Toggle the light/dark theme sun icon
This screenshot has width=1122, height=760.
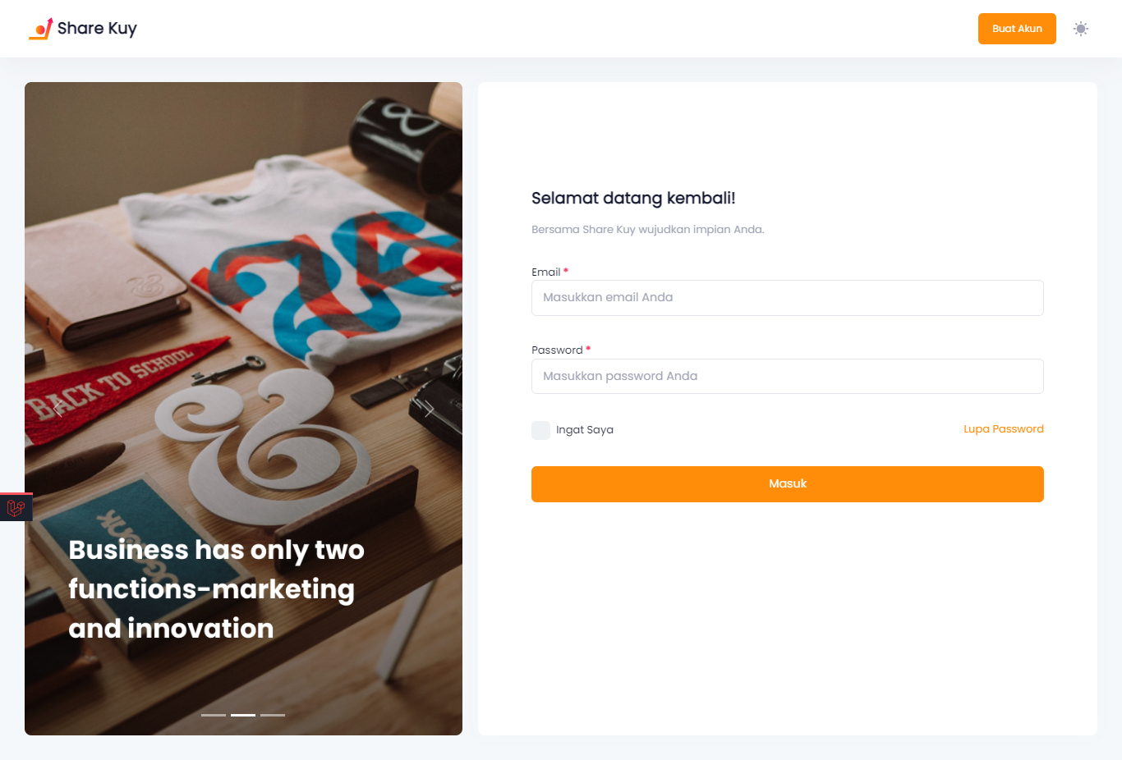point(1081,29)
